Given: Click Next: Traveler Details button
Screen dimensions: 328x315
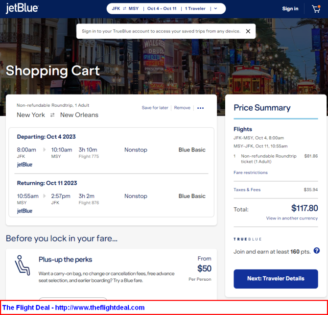Looking at the screenshot, I should pos(276,279).
